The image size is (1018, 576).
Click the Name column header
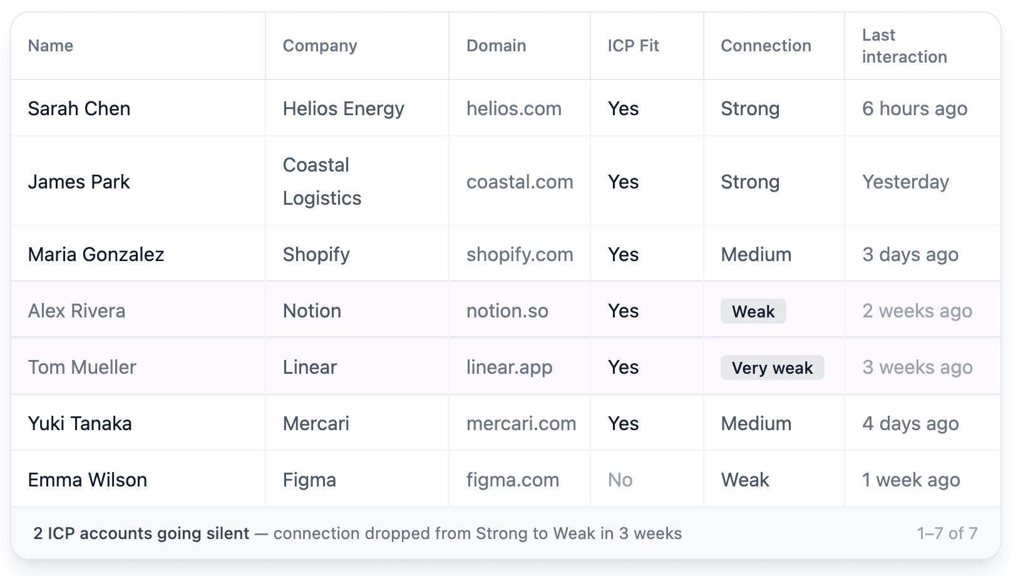(x=51, y=46)
